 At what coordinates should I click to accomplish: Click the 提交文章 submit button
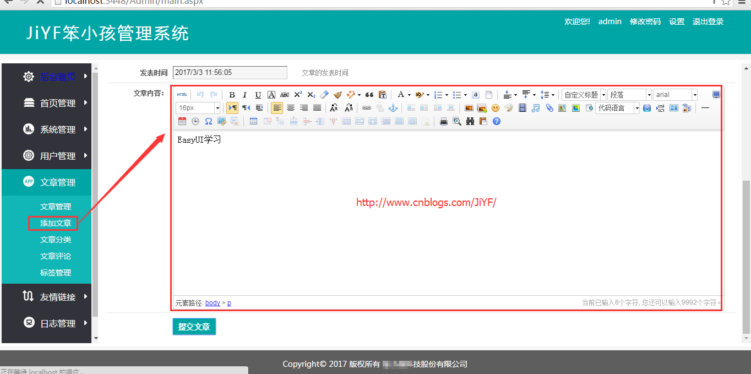(x=194, y=327)
